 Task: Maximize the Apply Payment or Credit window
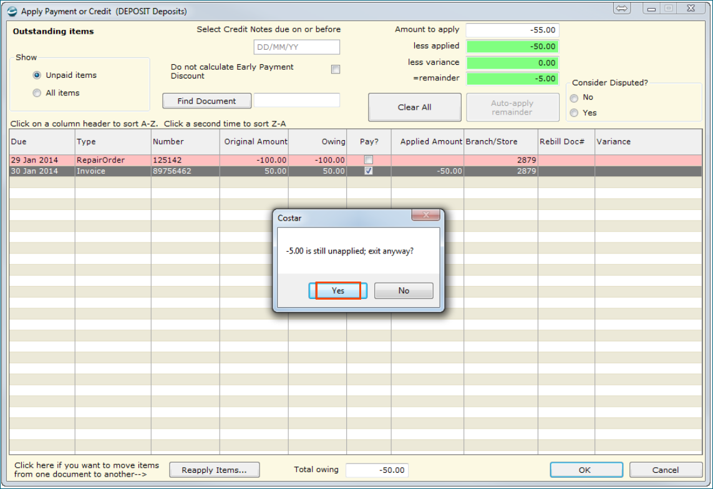tap(669, 8)
